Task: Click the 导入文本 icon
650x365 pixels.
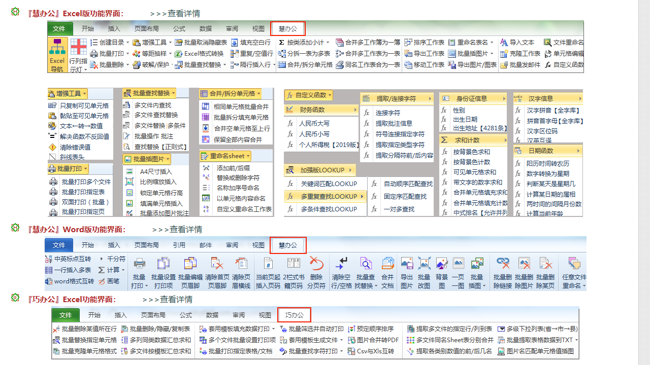Action: tap(504, 43)
